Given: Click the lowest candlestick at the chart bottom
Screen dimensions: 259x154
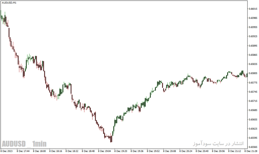Looking at the screenshot, I should pos(111,139).
